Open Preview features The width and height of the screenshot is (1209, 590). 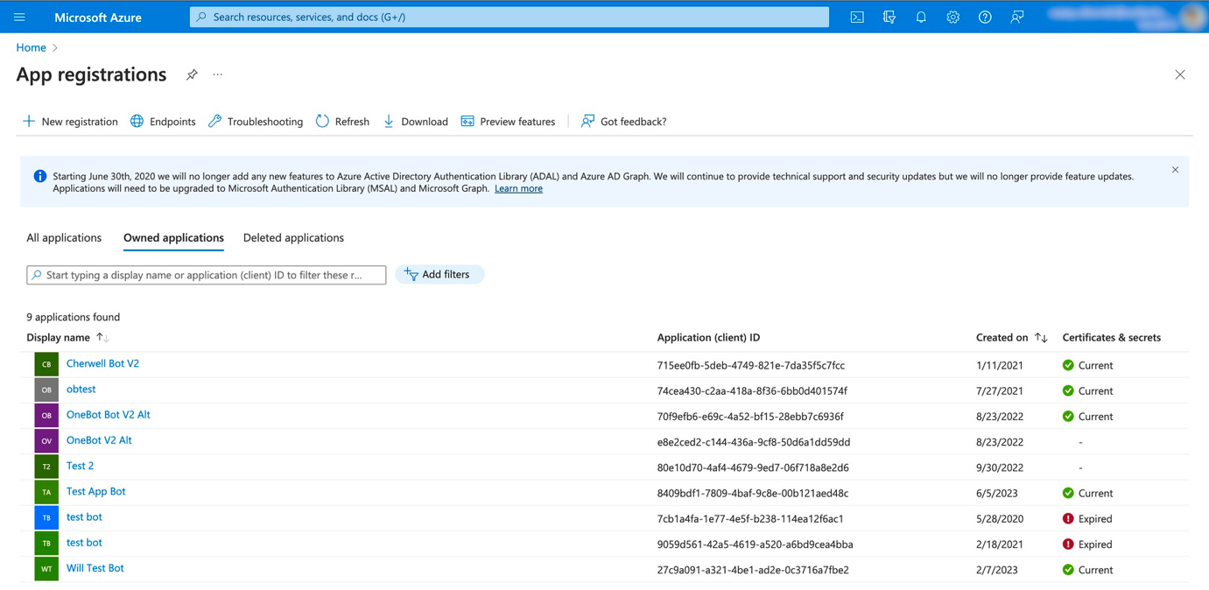508,122
